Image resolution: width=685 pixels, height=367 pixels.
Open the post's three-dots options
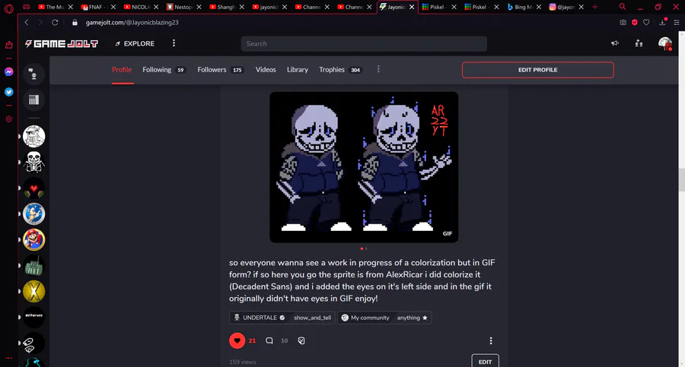pos(491,341)
